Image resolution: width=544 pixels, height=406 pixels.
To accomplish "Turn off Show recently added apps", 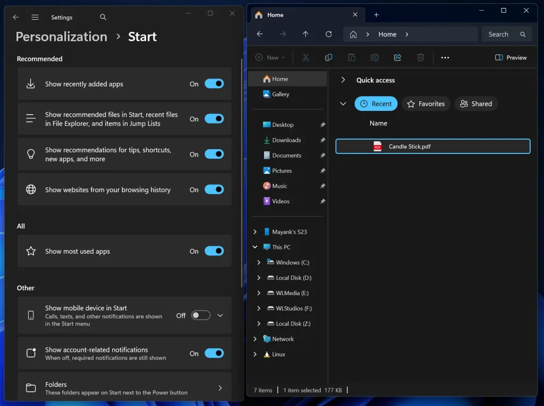I will (x=214, y=83).
